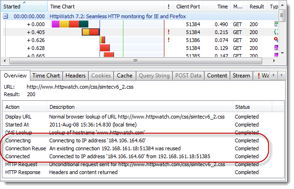Collapse the HttpWatch 7.2 page group

point(6,16)
